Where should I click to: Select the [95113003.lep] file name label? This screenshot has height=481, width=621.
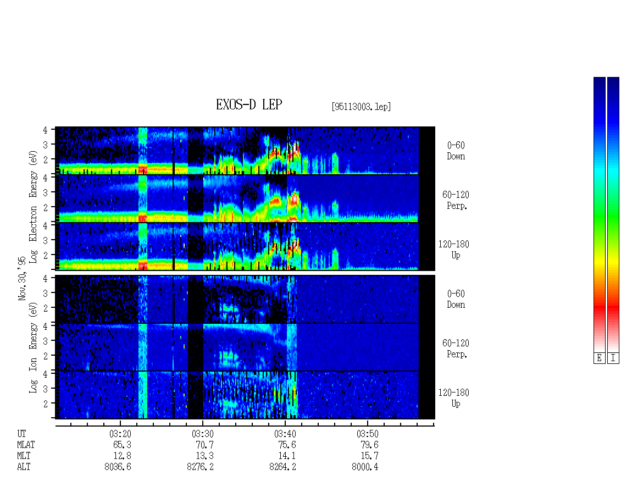(x=361, y=107)
